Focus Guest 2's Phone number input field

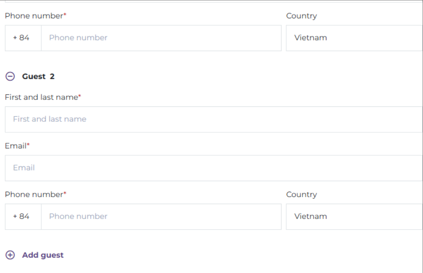pos(161,217)
